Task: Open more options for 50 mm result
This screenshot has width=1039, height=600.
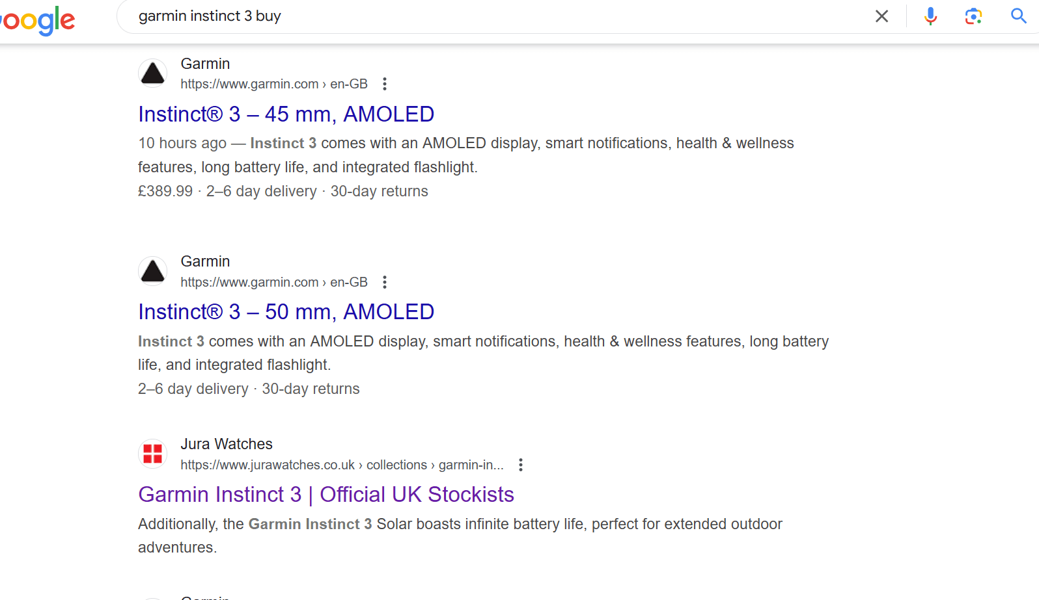Action: (385, 282)
